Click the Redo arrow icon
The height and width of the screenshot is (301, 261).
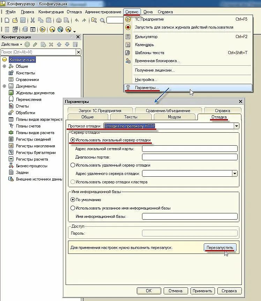pyautogui.click(x=84, y=20)
